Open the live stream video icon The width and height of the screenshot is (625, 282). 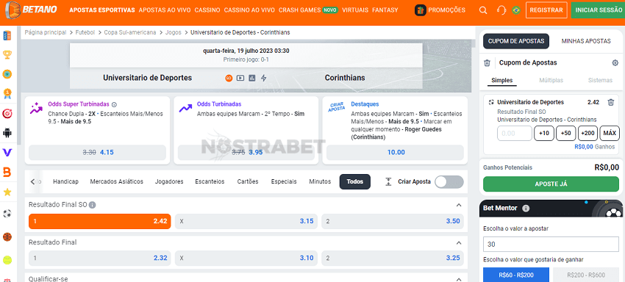pyautogui.click(x=240, y=78)
